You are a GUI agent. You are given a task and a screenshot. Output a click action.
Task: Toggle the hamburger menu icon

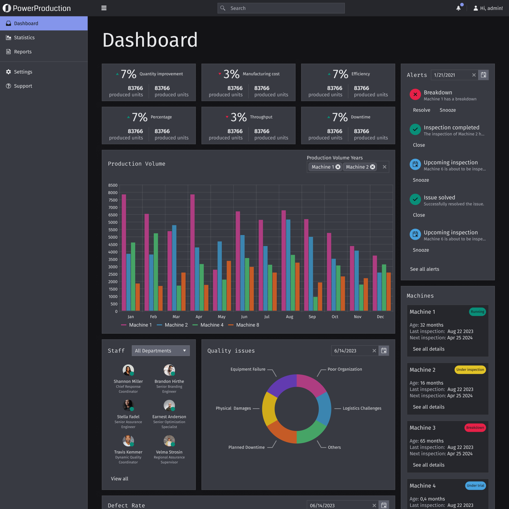point(104,8)
